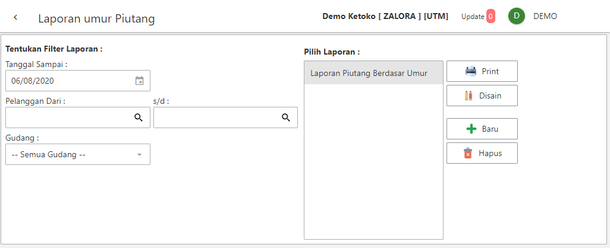Click search icon in the s/d field

tap(286, 117)
